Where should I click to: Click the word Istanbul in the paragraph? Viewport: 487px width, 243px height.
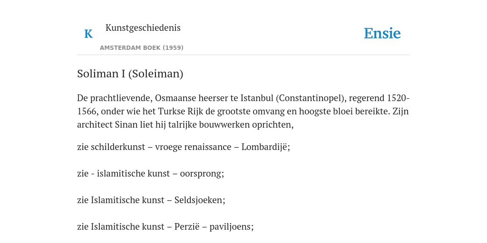257,98
